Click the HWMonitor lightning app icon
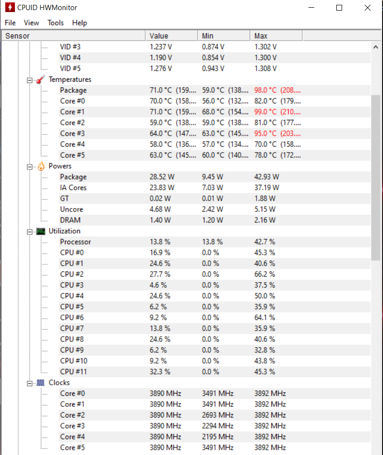383x455 pixels. 9,8
